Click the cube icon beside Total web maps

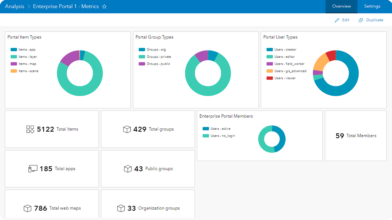[27, 208]
